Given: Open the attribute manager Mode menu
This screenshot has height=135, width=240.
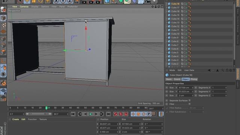Looking at the screenshot, I should [172, 70].
